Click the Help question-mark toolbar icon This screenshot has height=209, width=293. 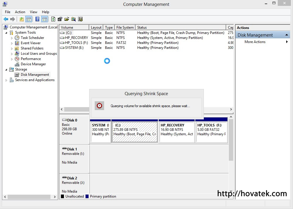click(37, 19)
